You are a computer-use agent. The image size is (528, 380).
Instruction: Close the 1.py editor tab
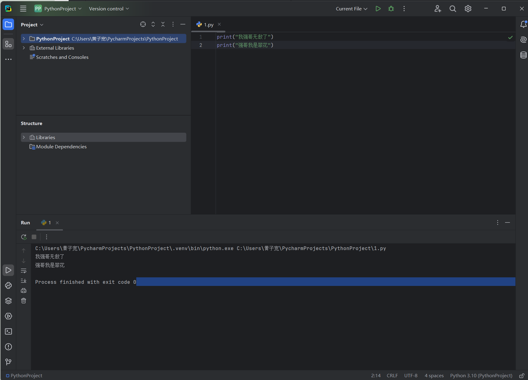click(219, 24)
